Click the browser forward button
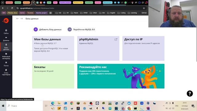Image resolution: width=197 pixels, height=111 pixels. [x=7, y=8]
